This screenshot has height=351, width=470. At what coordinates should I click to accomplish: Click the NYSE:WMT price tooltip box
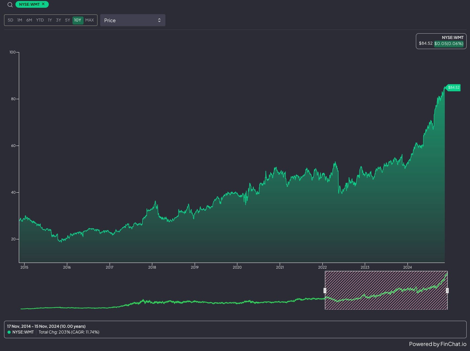pyautogui.click(x=441, y=41)
